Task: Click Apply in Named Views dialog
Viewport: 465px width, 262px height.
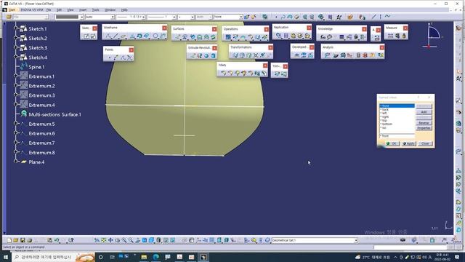Action: (x=408, y=143)
